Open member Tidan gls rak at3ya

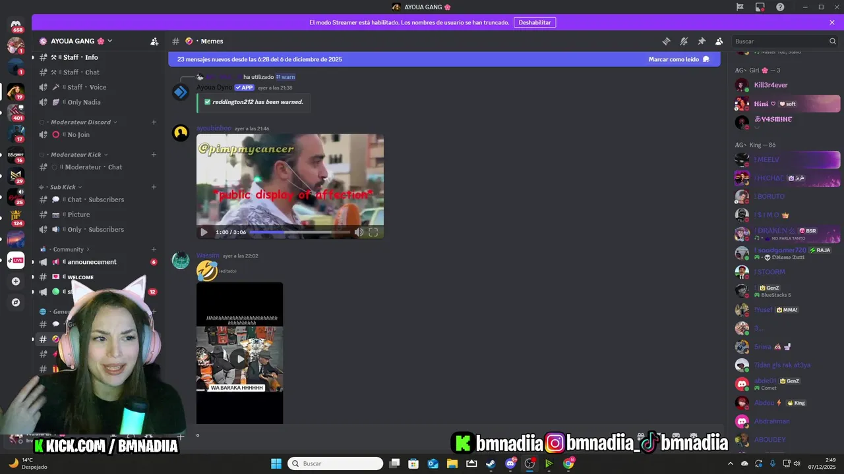(787, 365)
